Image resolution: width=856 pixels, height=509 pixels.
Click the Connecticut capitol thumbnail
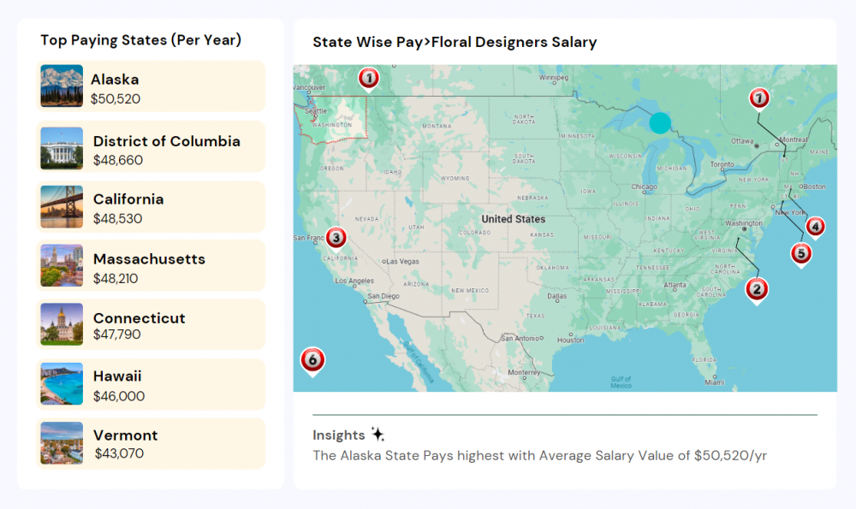coord(61,324)
